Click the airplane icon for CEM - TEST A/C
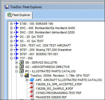The height and width of the screenshot is (100, 105). [16, 45]
